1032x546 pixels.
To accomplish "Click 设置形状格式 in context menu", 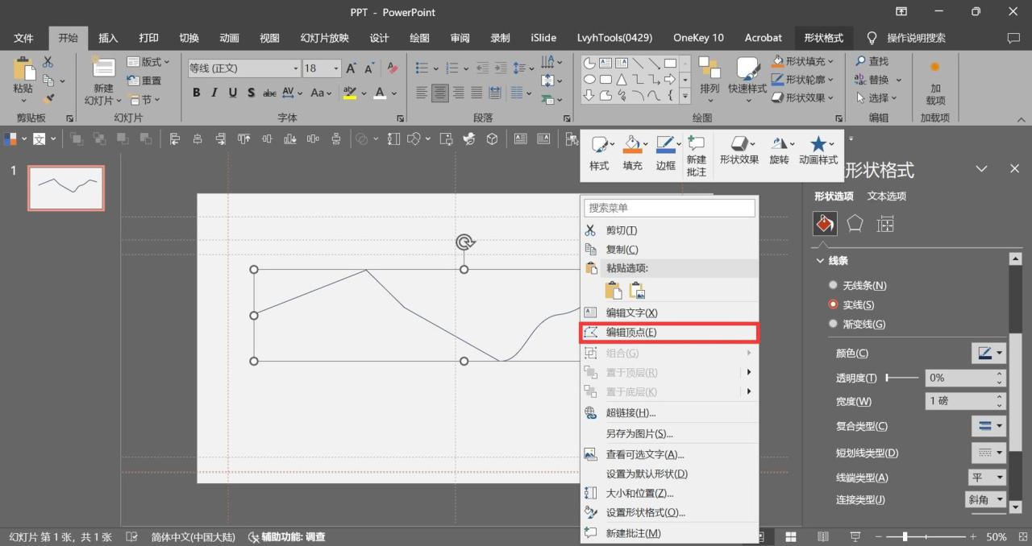I will 645,513.
